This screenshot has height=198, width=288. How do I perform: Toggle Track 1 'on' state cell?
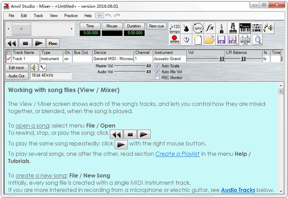tap(68, 58)
